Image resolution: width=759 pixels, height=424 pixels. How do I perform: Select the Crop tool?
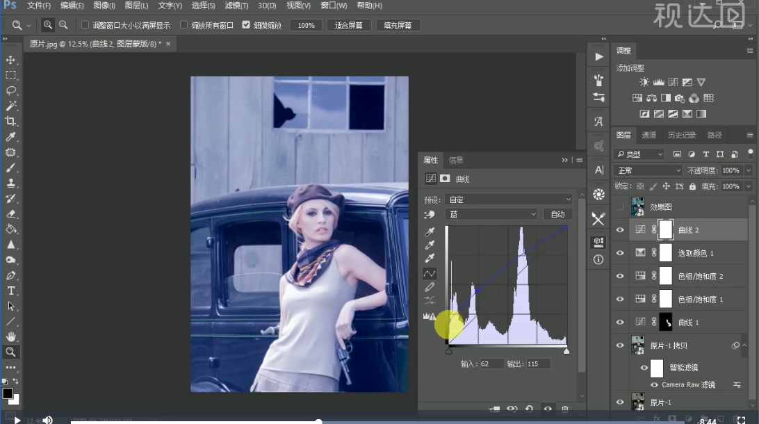coord(10,122)
